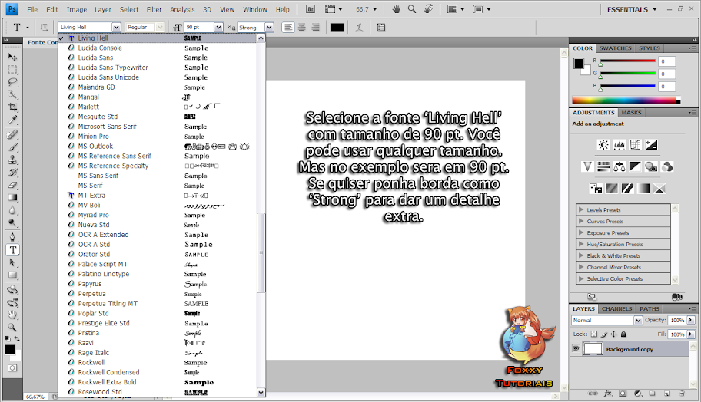Select the Horizontal Type tool in toolbox
This screenshot has width=701, height=402.
click(x=12, y=250)
